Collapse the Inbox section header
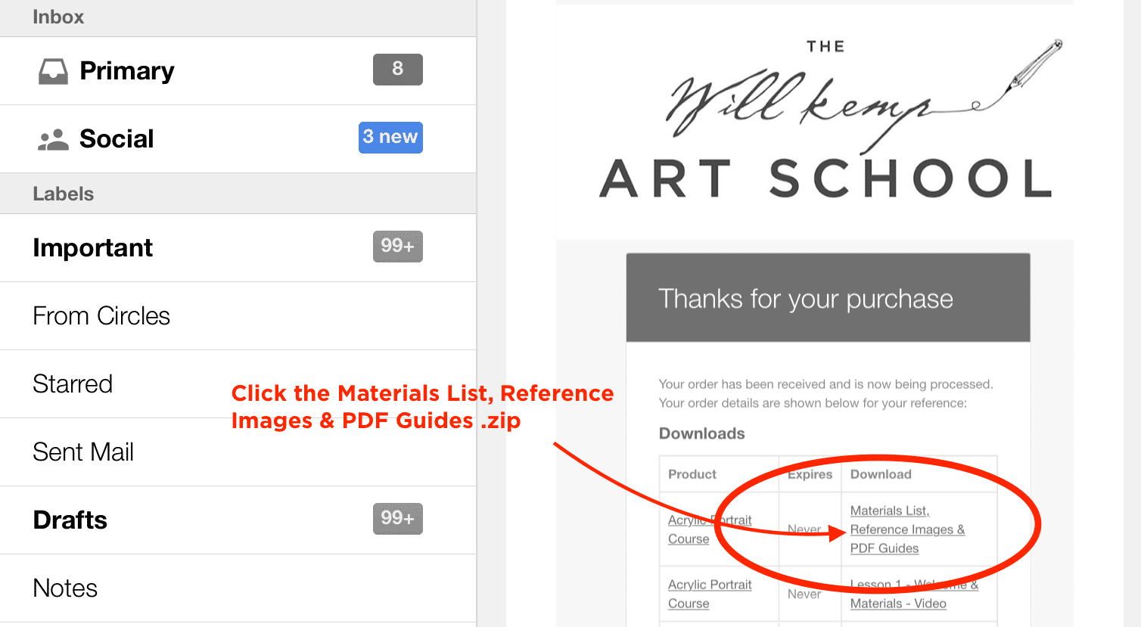 (x=58, y=17)
